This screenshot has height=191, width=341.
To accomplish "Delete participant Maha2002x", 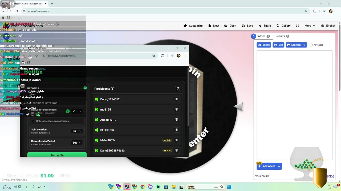I will (x=176, y=140).
